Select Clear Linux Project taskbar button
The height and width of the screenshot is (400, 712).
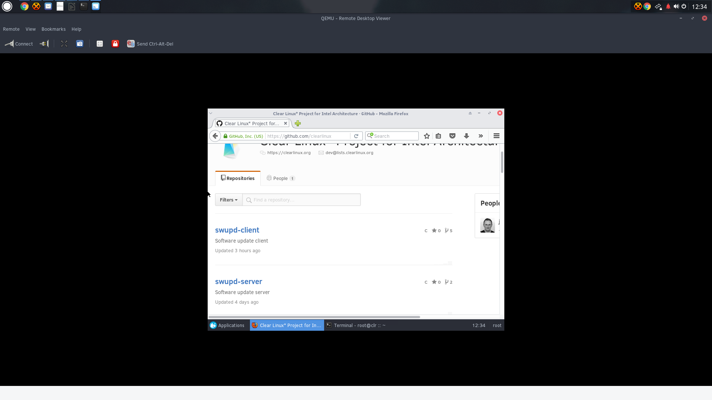click(x=287, y=325)
